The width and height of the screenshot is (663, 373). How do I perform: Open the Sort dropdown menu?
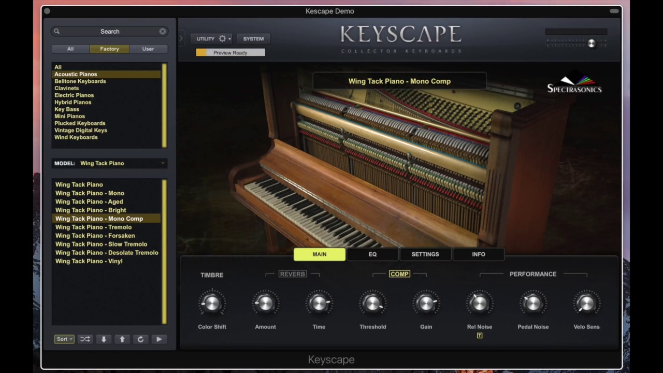[x=64, y=339]
